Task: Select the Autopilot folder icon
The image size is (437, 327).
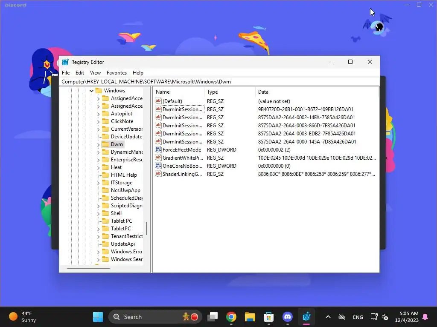Action: point(105,114)
